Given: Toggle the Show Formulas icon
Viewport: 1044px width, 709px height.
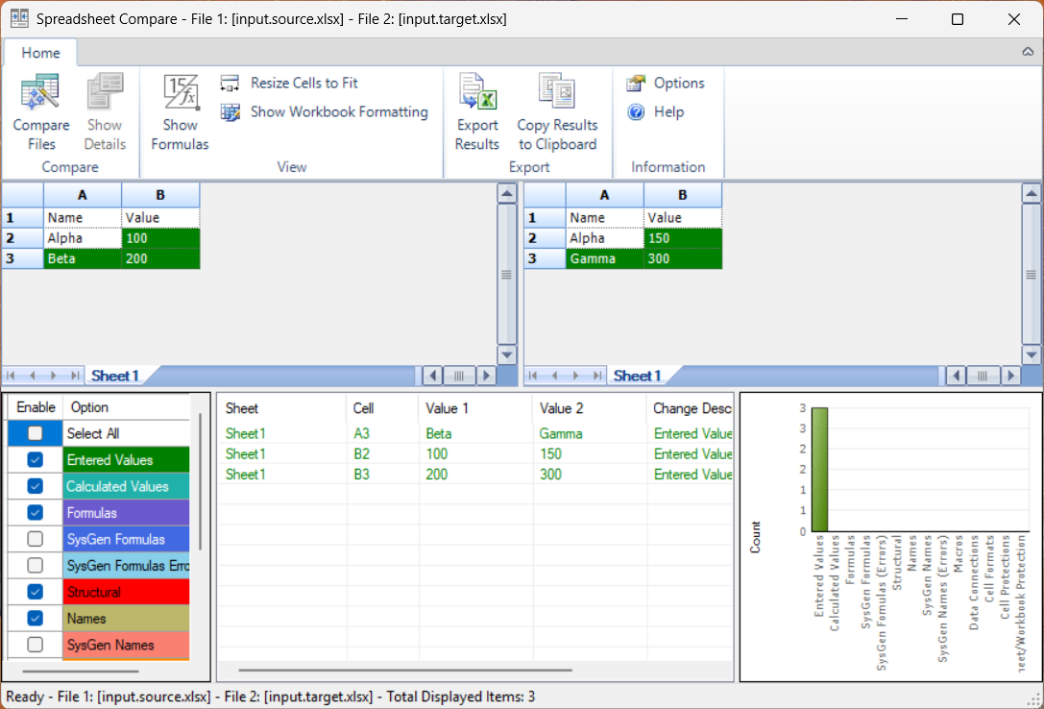Looking at the screenshot, I should point(180,94).
